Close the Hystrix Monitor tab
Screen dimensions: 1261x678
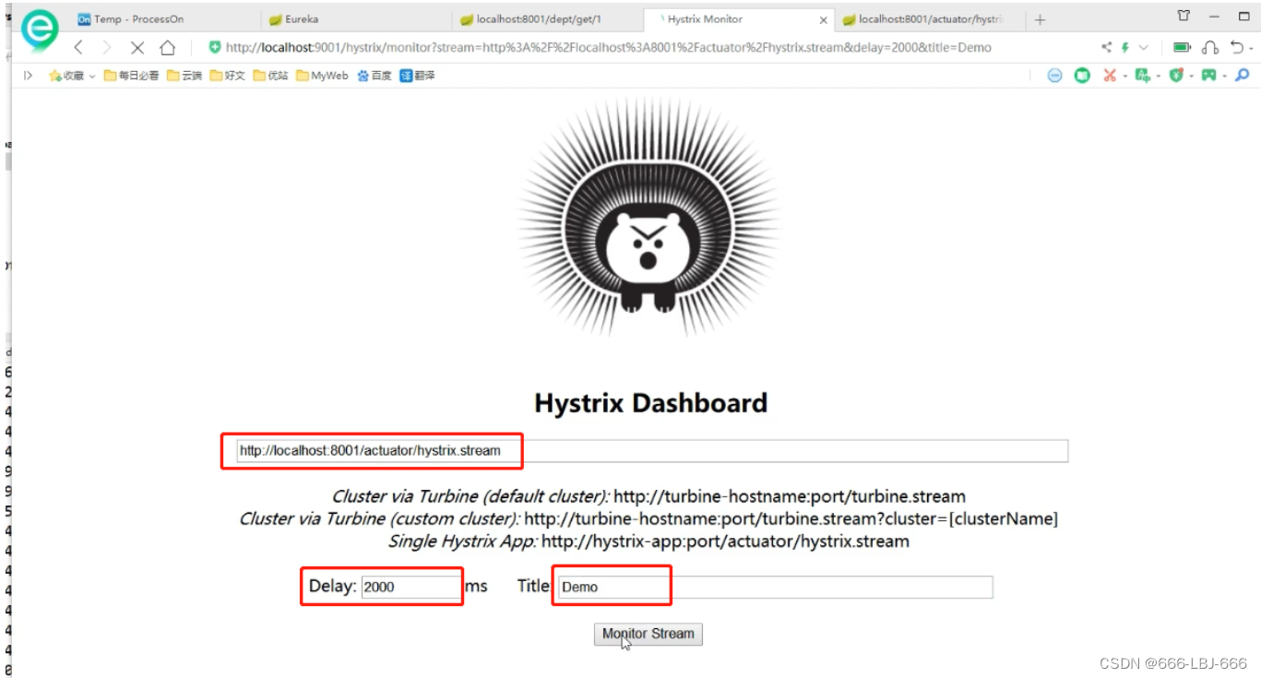coord(824,20)
